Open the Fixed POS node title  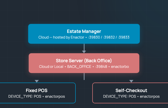36,91
